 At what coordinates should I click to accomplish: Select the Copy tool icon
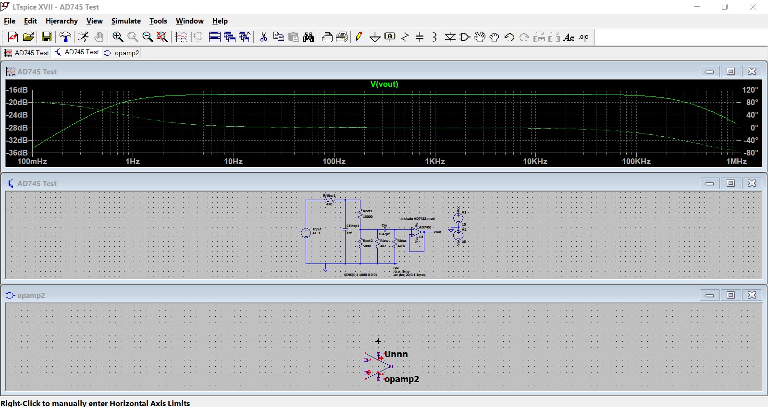click(x=278, y=37)
